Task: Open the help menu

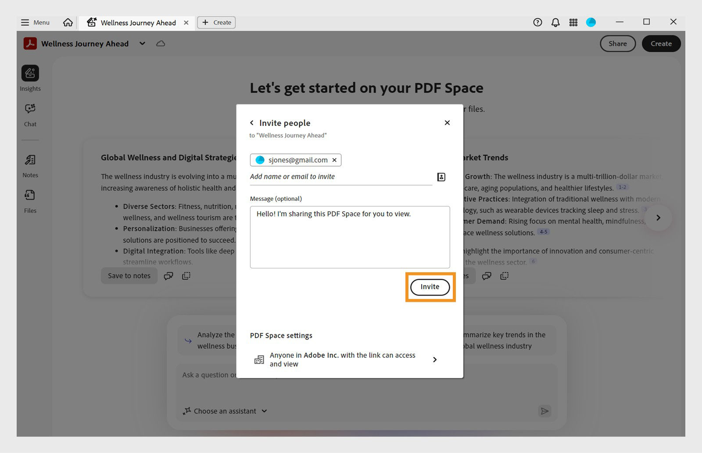Action: click(x=537, y=22)
